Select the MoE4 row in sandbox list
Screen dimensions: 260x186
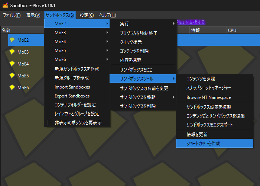23,64
